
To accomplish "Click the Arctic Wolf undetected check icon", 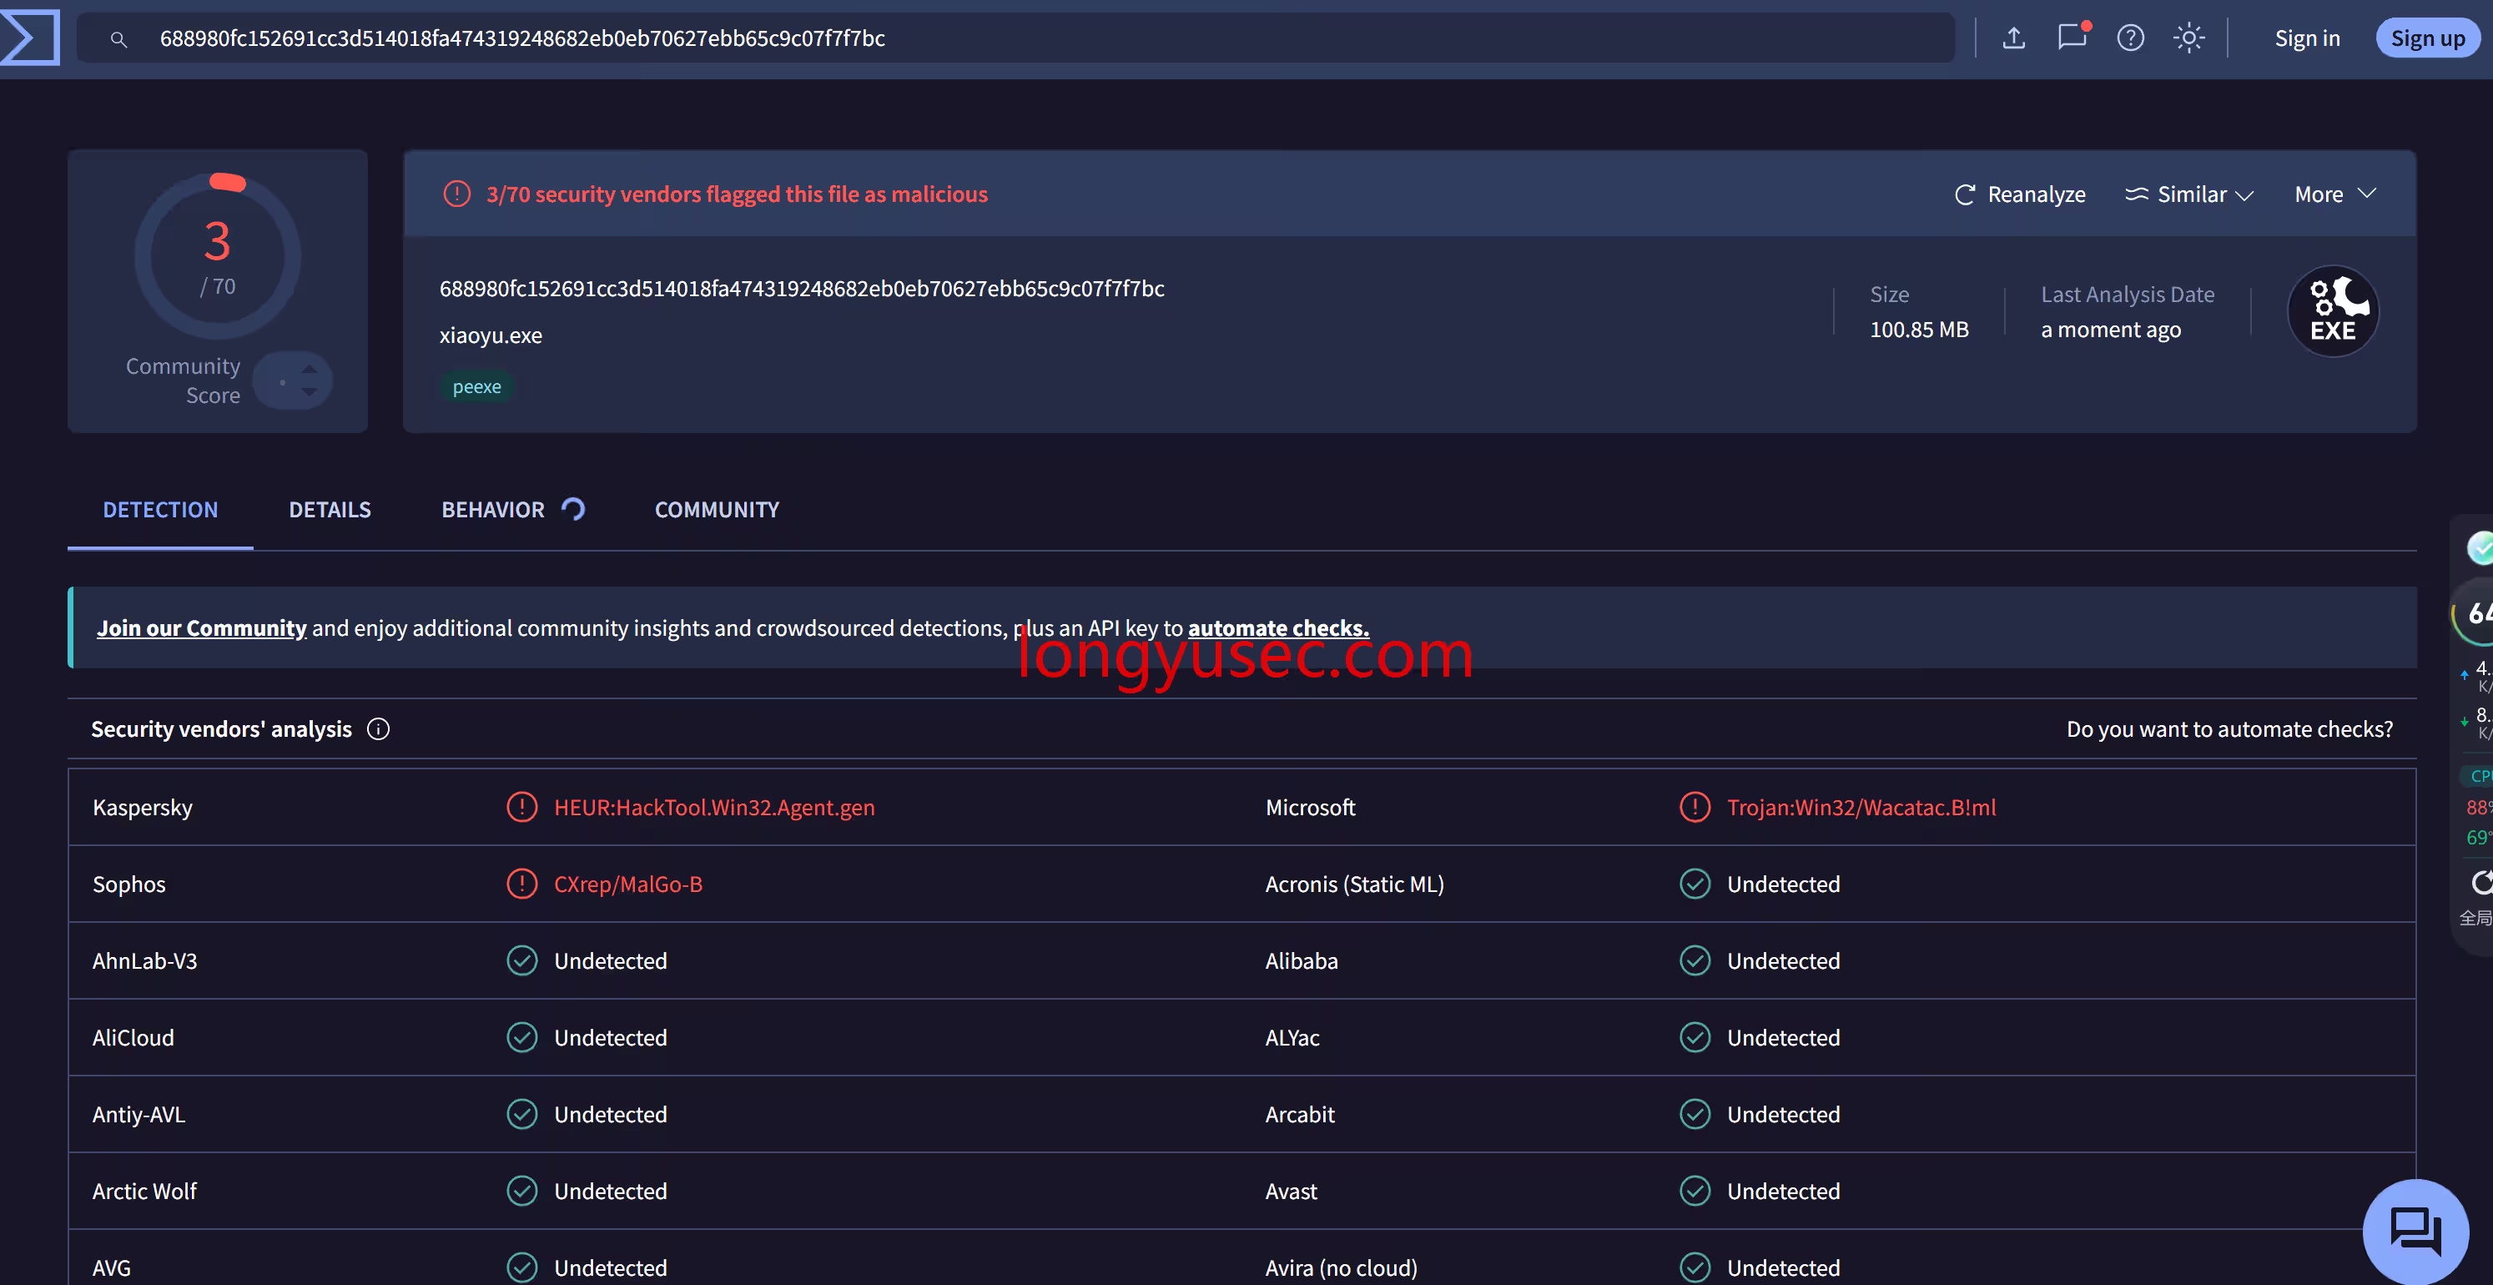I will 521,1190.
